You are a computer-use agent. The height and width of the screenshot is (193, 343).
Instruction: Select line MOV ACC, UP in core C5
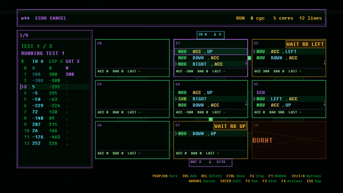coord(289,105)
